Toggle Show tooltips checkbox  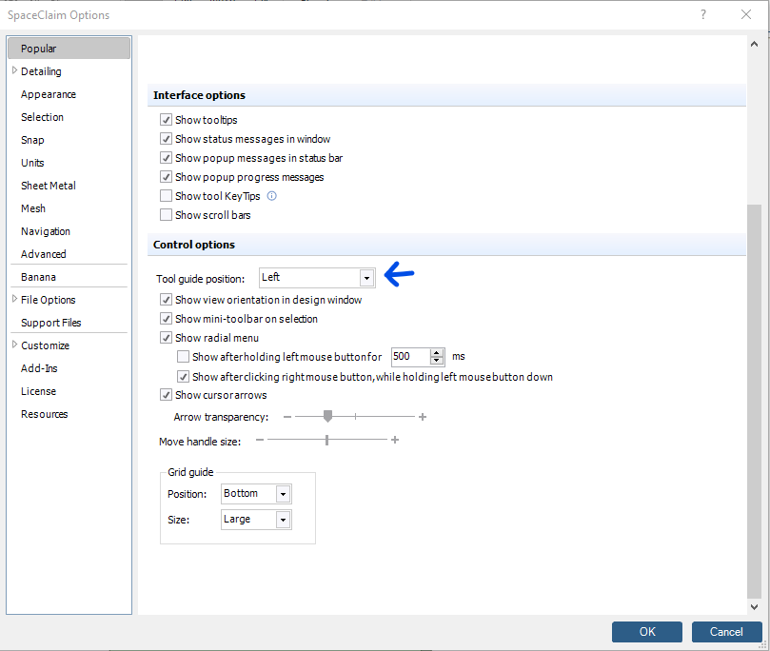pyautogui.click(x=166, y=120)
